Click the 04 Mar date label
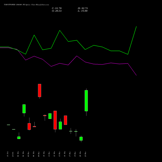Viewport: 162px width, 162px height. 23,154
